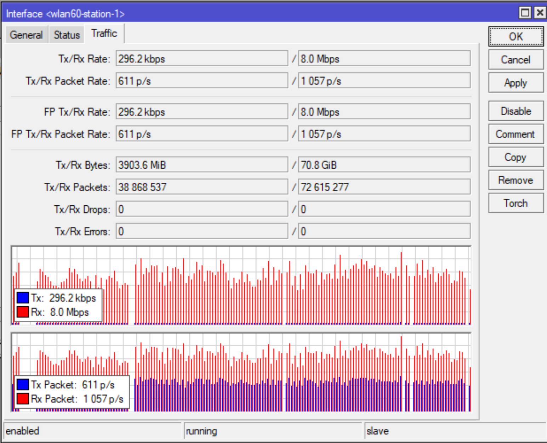Screen dimensions: 547x443
Task: Click the Rx rate field showing 8.0 Mbps
Action: coord(384,58)
